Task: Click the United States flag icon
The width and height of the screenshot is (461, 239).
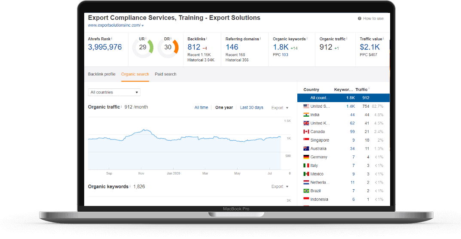Action: click(306, 106)
